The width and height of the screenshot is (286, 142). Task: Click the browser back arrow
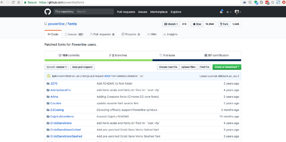[x=3, y=2]
